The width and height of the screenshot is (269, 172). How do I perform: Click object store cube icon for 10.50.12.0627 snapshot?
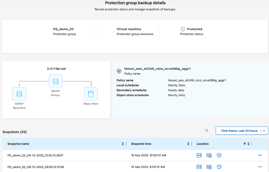(x=219, y=155)
